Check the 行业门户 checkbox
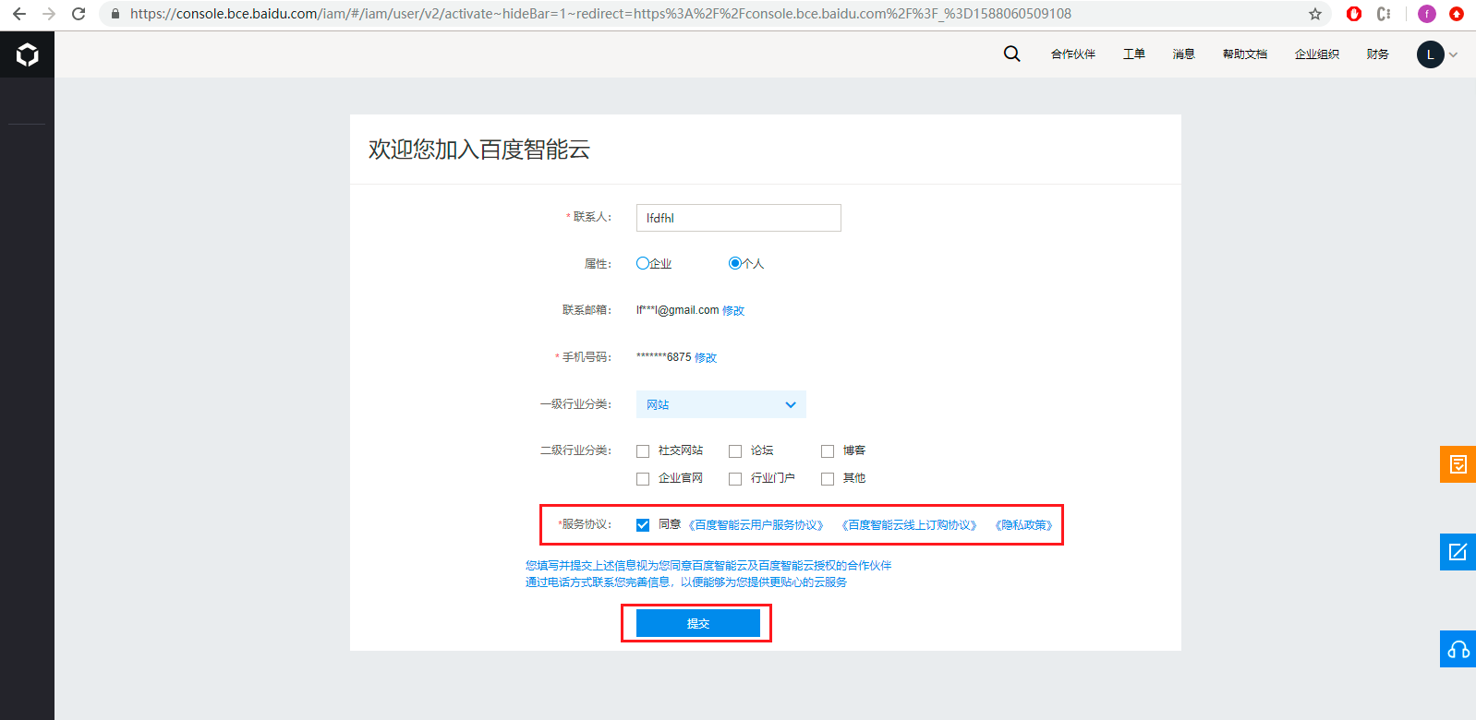The width and height of the screenshot is (1476, 720). [735, 479]
